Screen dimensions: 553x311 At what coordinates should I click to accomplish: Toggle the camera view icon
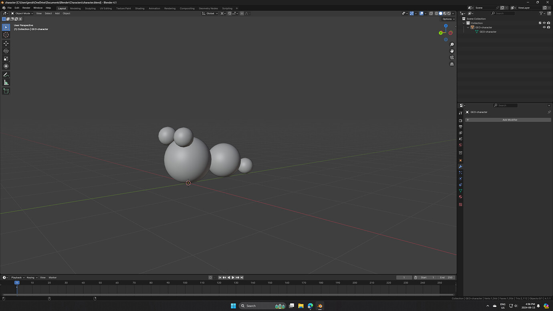(452, 57)
